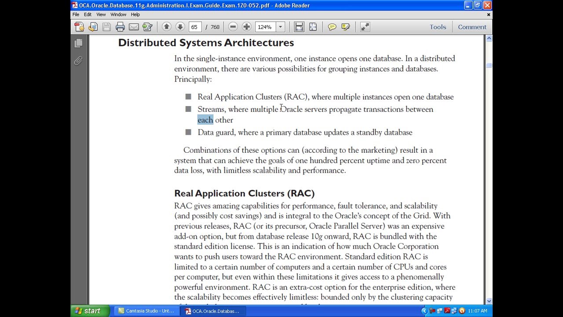Screen dimensions: 563x317
Task: Click the 'Data guard' bullet line
Action: (x=305, y=133)
